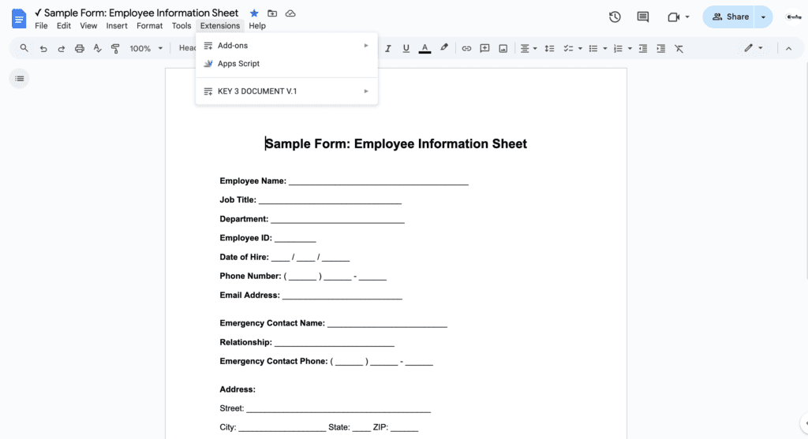Image resolution: width=808 pixels, height=439 pixels.
Task: Open line and paragraph spacing
Action: 549,48
